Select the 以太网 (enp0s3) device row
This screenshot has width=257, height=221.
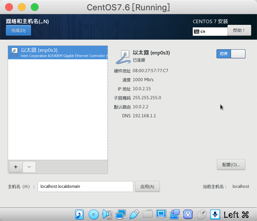(x=58, y=53)
